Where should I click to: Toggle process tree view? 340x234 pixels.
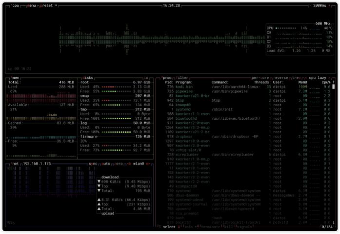(x=297, y=77)
